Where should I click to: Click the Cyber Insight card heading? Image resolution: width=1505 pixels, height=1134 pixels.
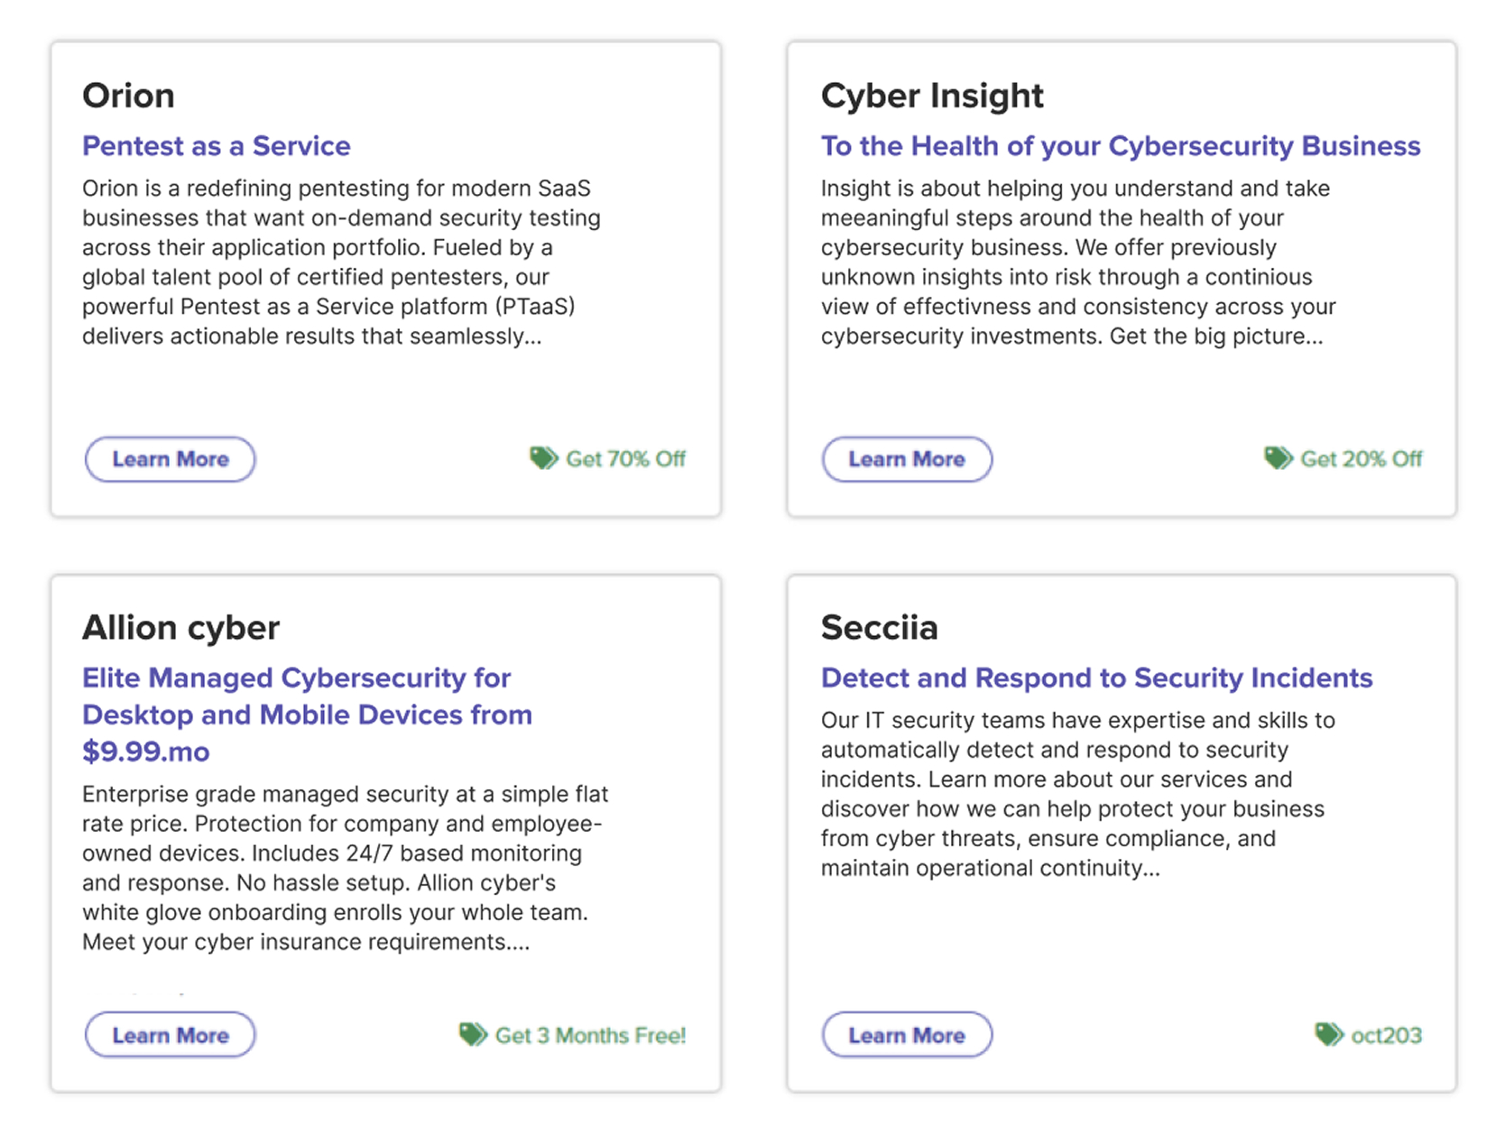(x=932, y=96)
